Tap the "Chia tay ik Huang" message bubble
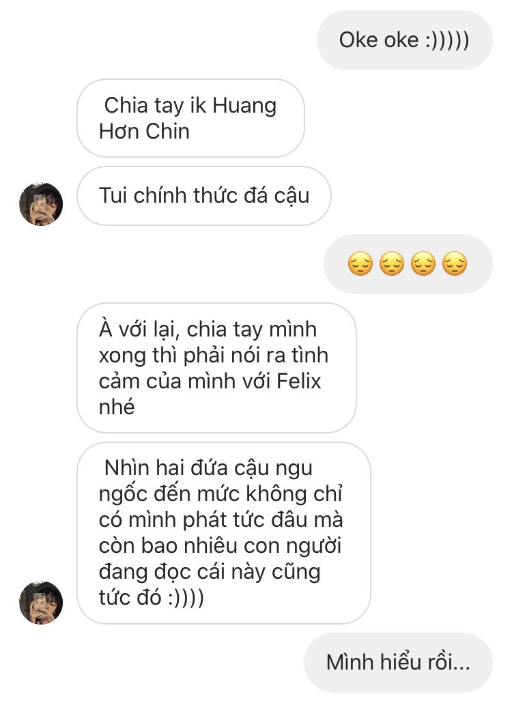 pos(190,118)
